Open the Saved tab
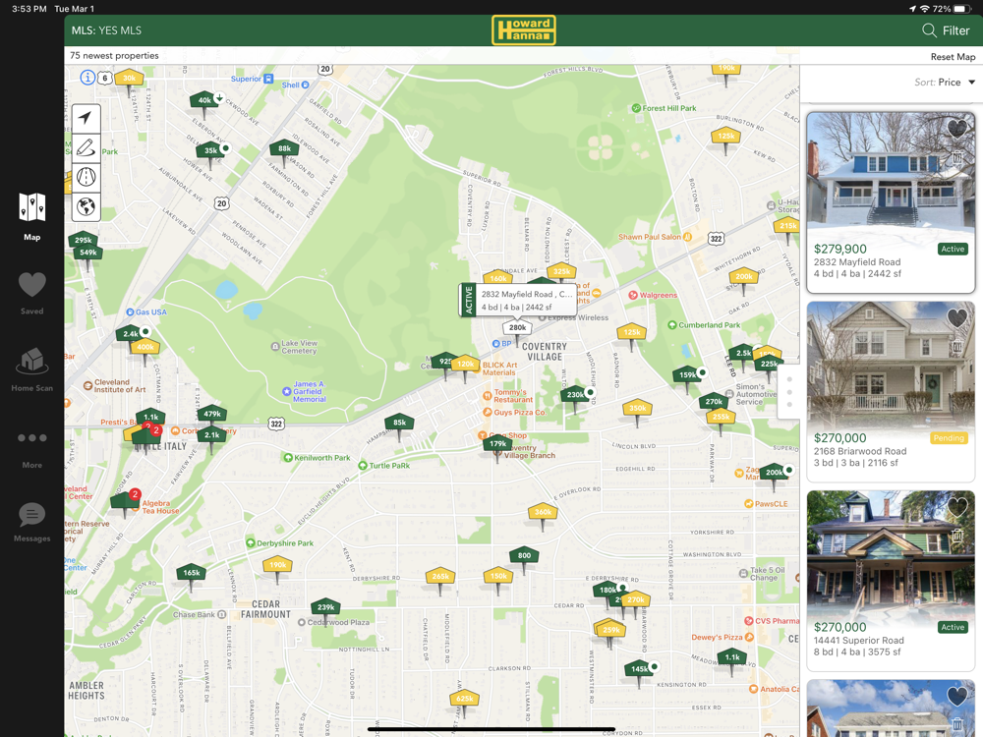The image size is (983, 737). coord(32,293)
